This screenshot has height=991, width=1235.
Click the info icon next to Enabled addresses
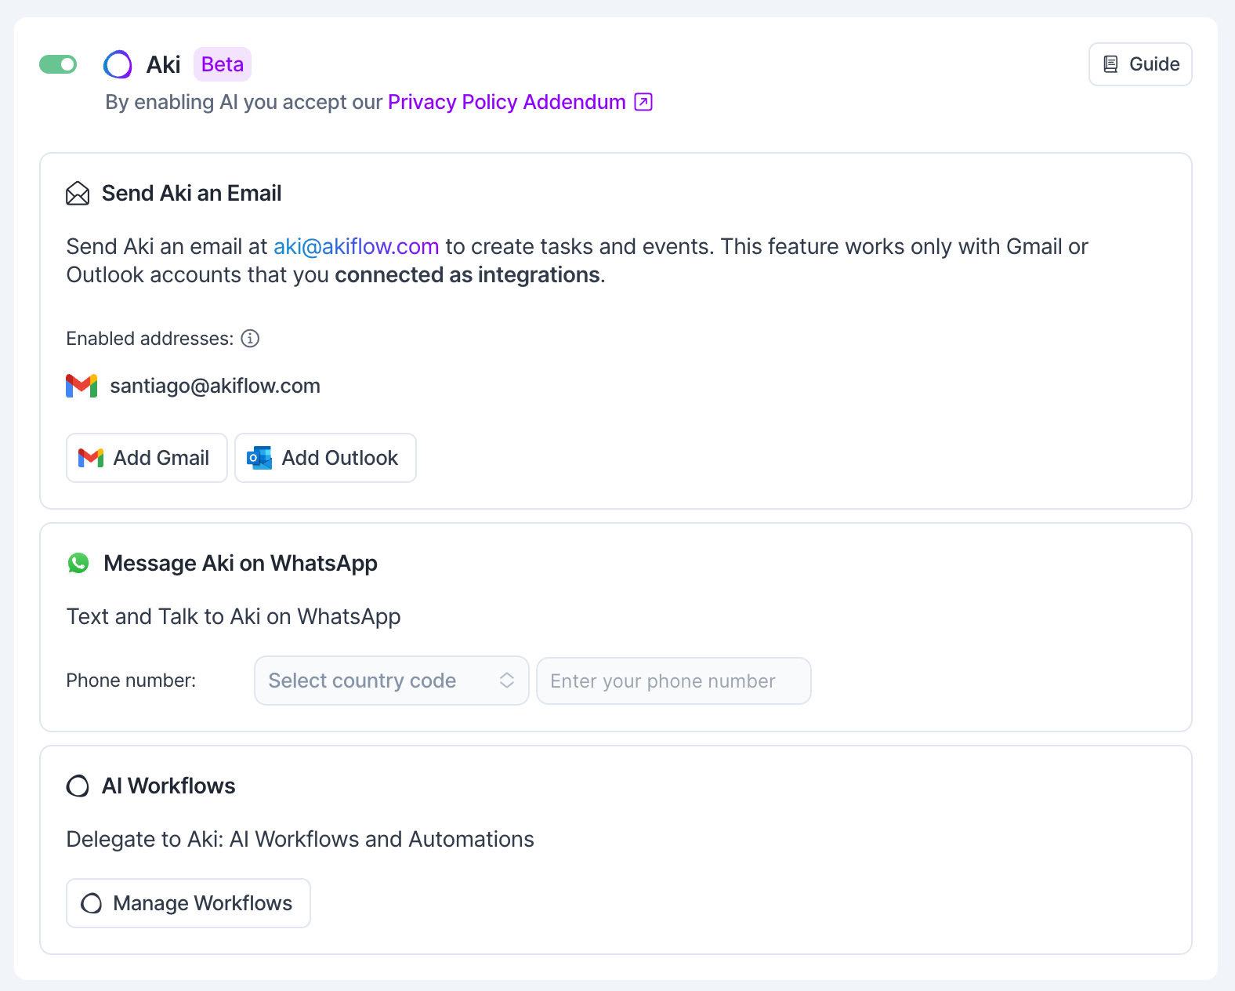pos(250,339)
